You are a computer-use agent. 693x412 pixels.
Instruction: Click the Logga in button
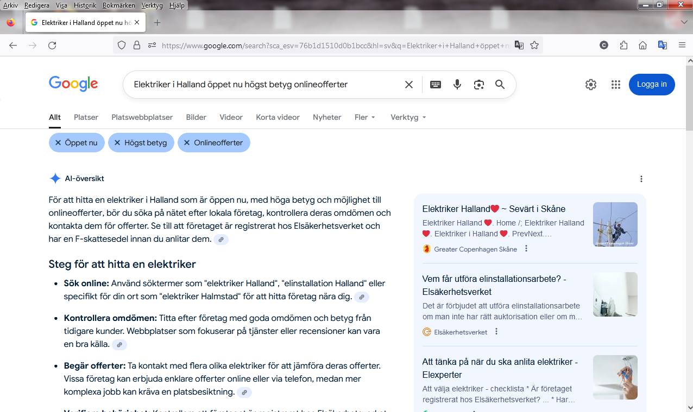click(x=652, y=85)
